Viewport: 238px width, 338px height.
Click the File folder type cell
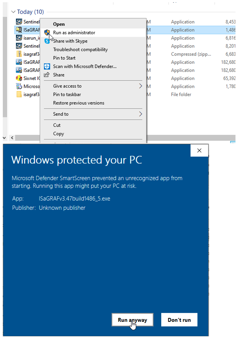click(181, 94)
